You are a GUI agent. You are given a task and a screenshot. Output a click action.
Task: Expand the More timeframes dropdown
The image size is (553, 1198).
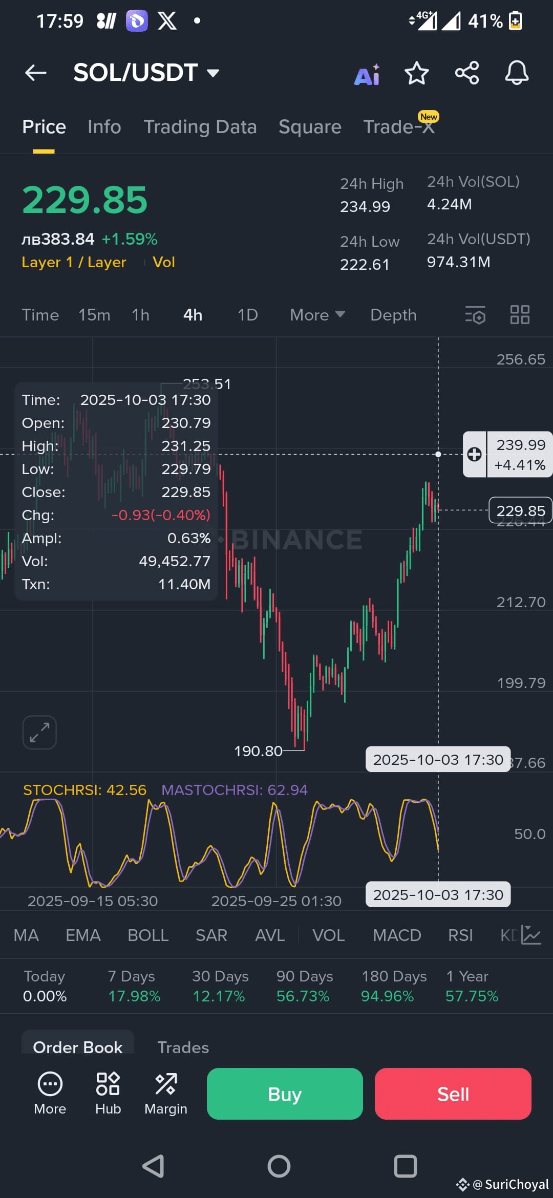click(x=317, y=315)
